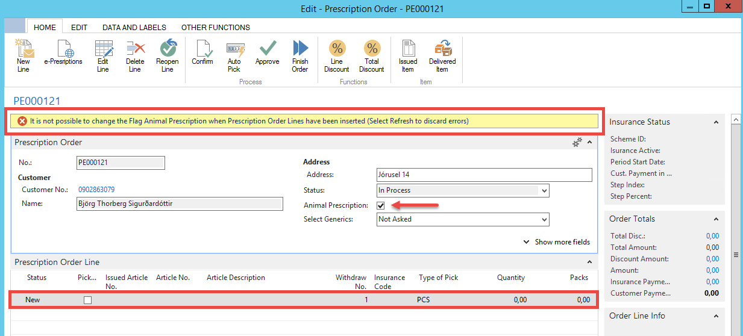
Task: Click the Delivered Item icon
Action: (x=442, y=49)
